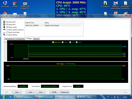The height and width of the screenshot is (99, 132).
Task: Switch to AIDA64 Extreme Edition taskbar item
Action: [45, 97]
